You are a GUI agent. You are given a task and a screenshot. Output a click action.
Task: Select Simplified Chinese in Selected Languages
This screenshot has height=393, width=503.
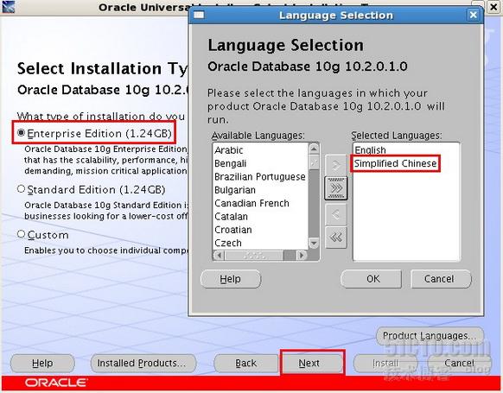395,163
